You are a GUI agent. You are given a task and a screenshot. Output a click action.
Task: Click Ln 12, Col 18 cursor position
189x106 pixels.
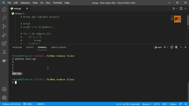pyautogui.click(x=128, y=104)
